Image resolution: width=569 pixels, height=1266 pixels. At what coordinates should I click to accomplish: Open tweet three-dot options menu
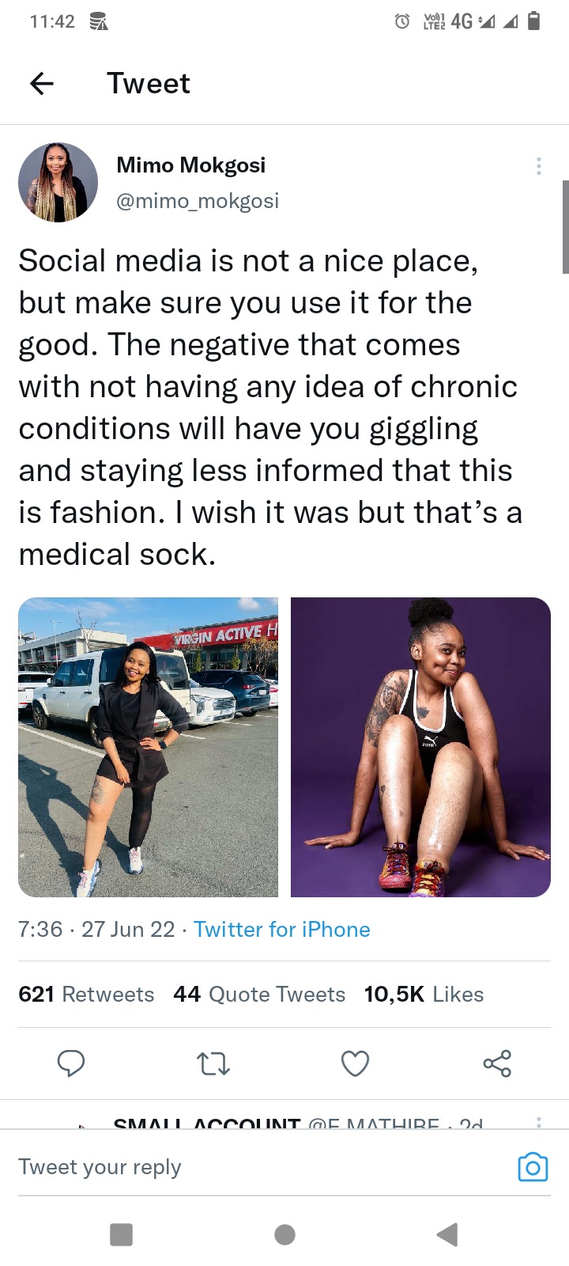coord(538,166)
